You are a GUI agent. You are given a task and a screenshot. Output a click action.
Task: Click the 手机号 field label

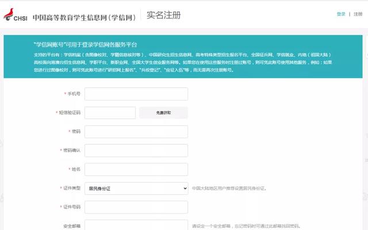(74, 94)
